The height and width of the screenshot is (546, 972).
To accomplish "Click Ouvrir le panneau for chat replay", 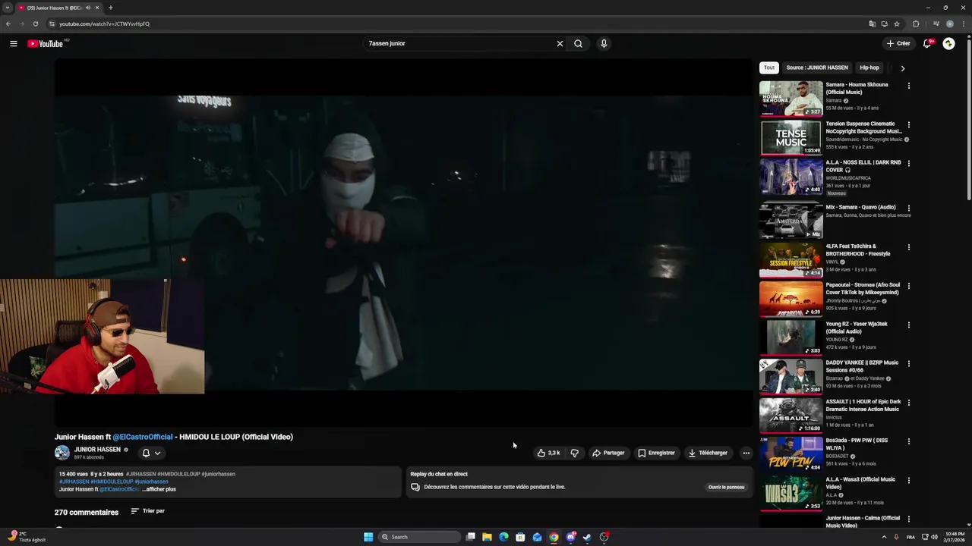I will click(726, 487).
